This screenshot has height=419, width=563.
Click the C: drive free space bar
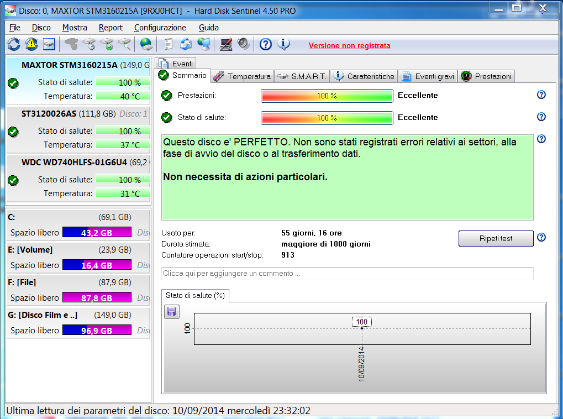pos(97,233)
